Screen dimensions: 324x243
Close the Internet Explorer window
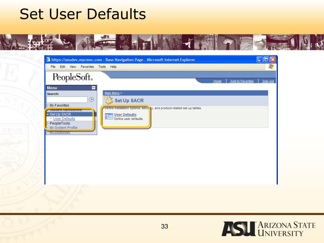[x=273, y=60]
